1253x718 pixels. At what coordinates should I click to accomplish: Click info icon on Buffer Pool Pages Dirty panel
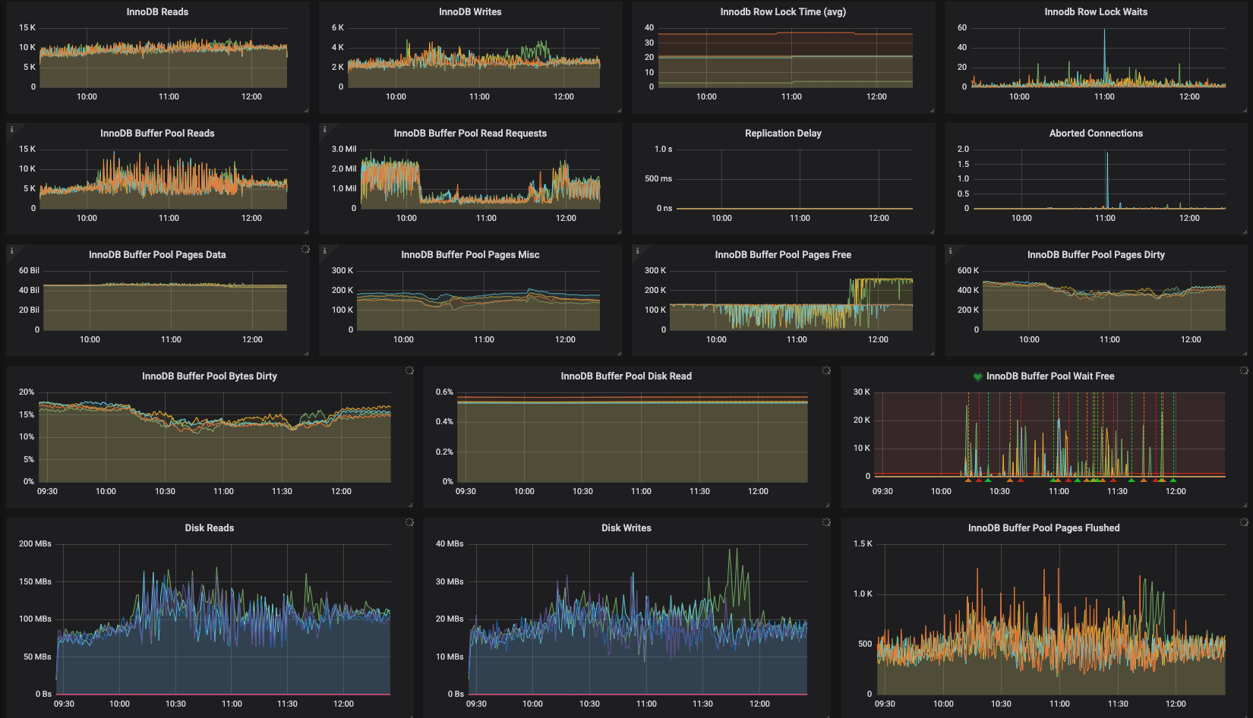[950, 251]
